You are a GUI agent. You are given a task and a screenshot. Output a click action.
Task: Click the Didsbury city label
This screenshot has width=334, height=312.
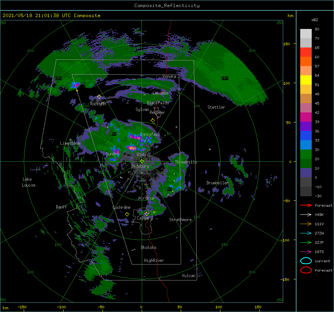[x=140, y=166]
